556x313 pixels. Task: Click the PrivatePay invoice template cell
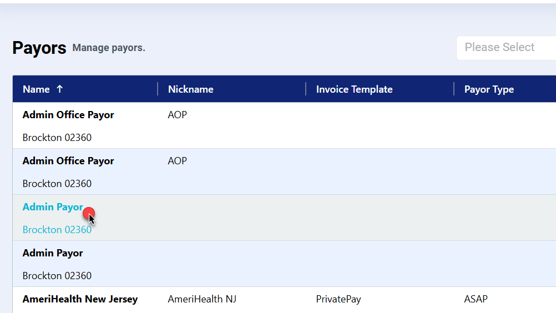click(x=338, y=299)
